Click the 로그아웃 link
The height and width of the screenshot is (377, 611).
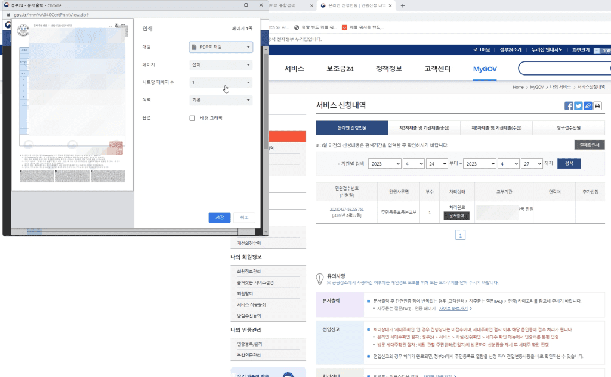point(482,50)
